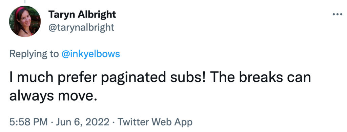Open the three-dot More options menu
The image size is (347, 132).
337,14
